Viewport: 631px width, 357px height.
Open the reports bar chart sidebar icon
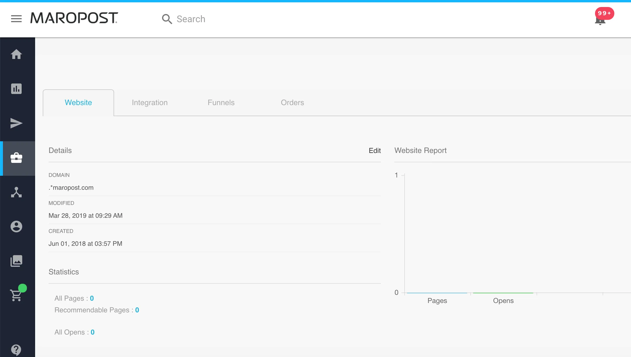[x=16, y=89]
